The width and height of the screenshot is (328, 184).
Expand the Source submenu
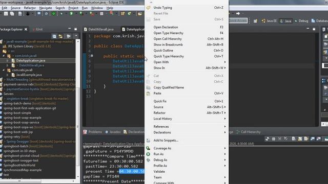187,107
